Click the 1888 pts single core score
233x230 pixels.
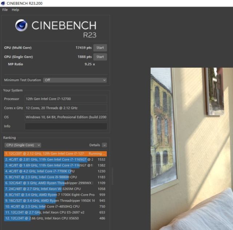pos(85,57)
